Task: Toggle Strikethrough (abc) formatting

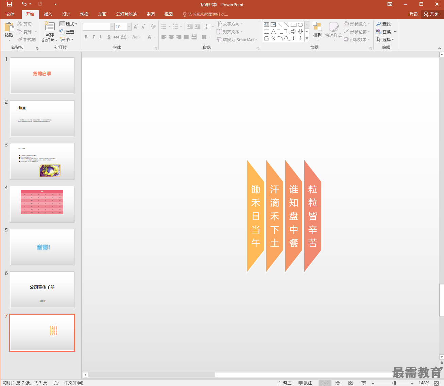Action: pyautogui.click(x=116, y=37)
